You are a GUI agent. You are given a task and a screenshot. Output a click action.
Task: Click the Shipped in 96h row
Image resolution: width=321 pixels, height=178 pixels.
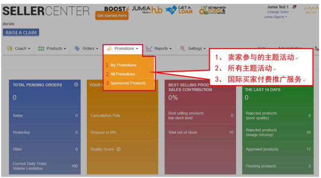pyautogui.click(x=122, y=132)
